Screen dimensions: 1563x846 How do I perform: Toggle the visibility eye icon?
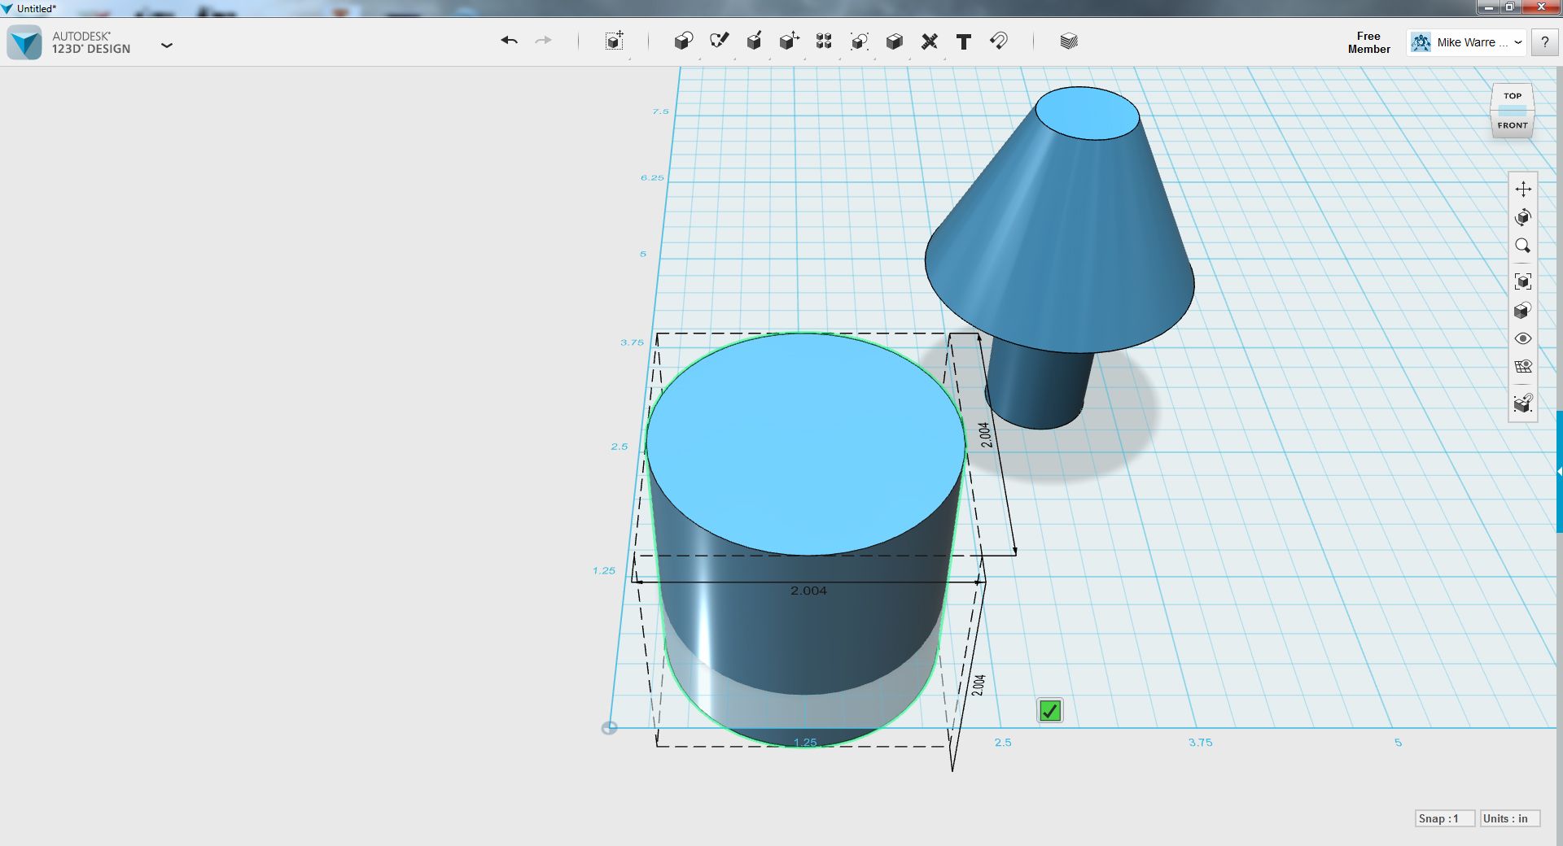coord(1523,338)
